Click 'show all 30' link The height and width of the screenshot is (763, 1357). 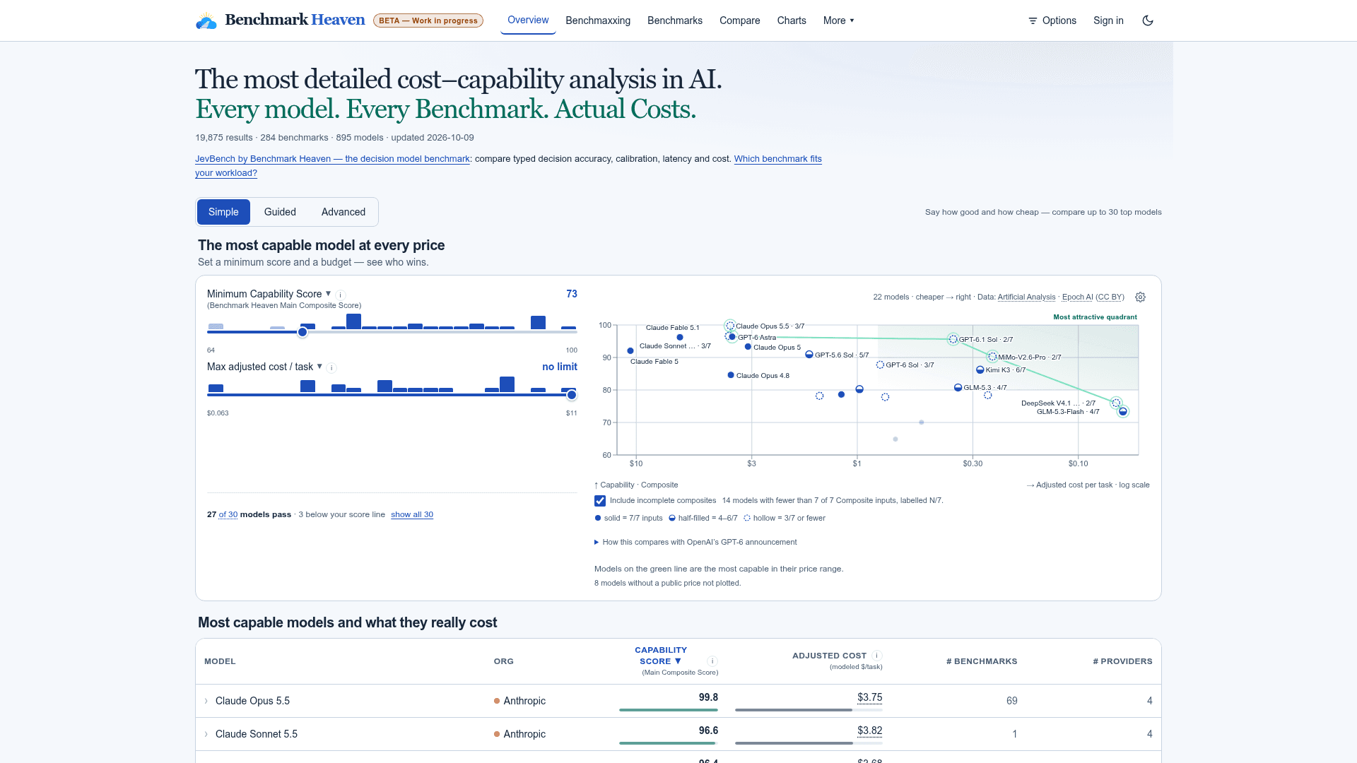pos(412,514)
